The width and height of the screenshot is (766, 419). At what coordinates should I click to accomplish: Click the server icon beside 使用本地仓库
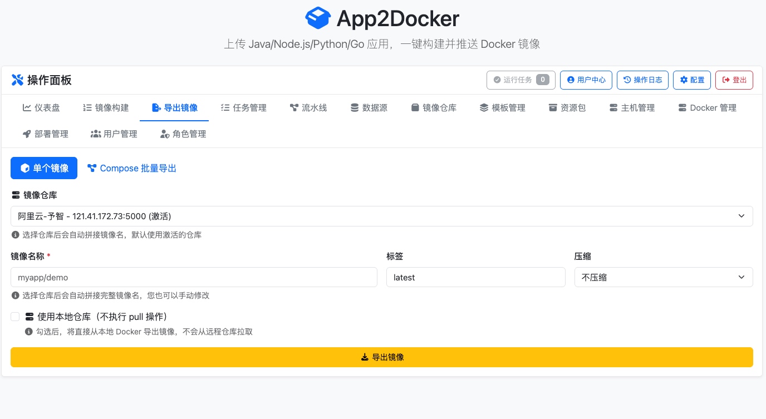(x=30, y=317)
